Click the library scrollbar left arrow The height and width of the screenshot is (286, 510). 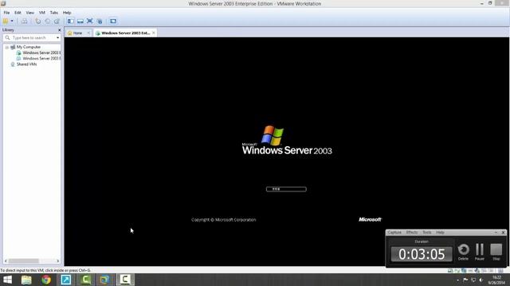6,261
